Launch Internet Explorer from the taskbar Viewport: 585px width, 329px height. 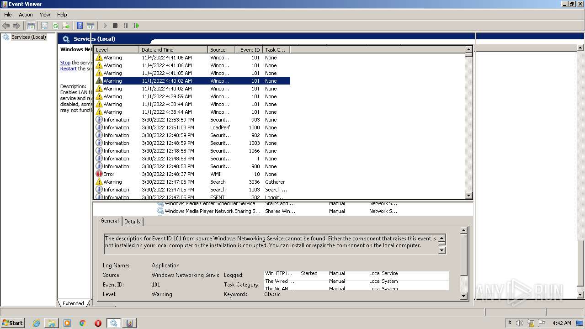pos(36,323)
